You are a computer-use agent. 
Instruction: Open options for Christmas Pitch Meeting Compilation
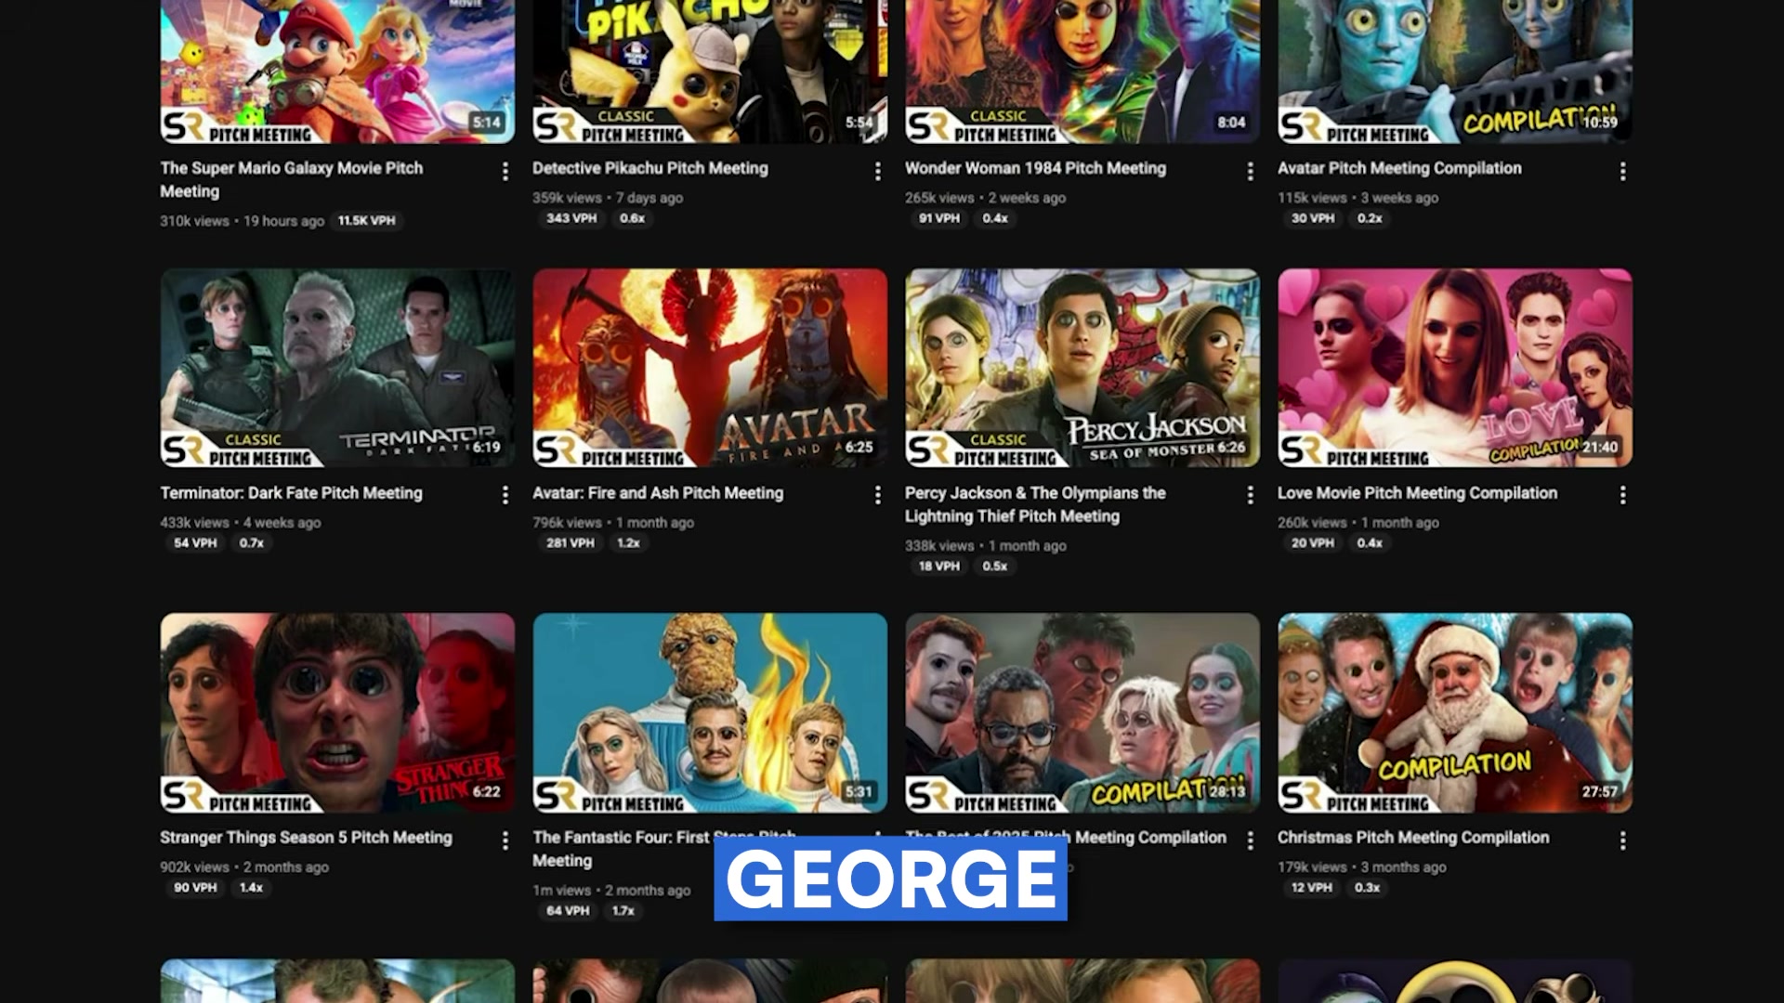[1622, 840]
